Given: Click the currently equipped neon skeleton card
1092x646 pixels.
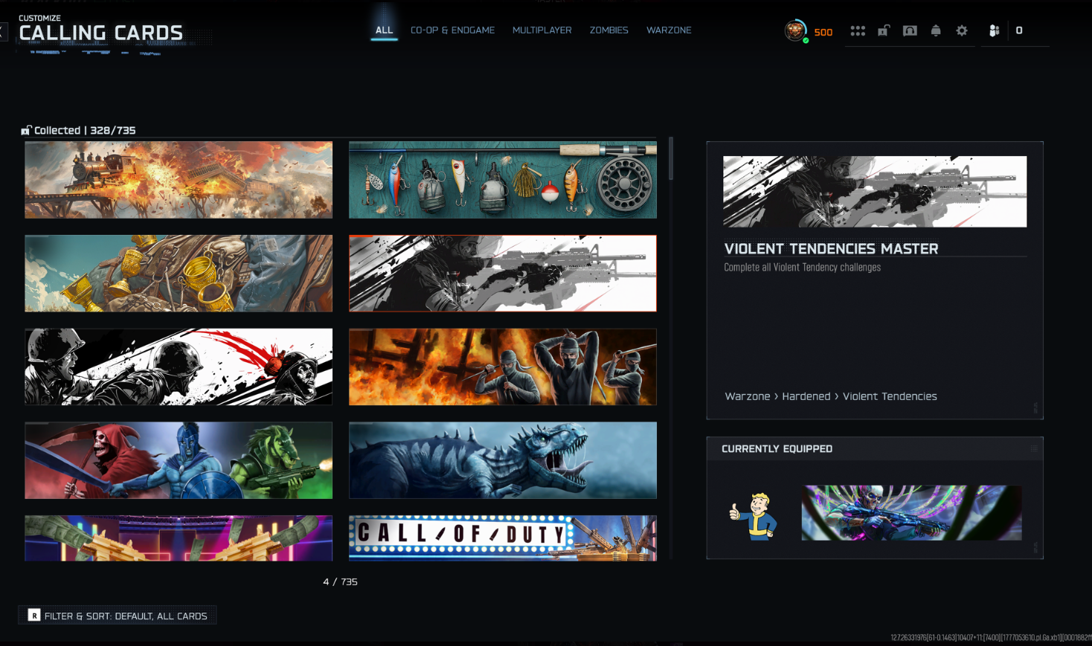Looking at the screenshot, I should pos(911,513).
